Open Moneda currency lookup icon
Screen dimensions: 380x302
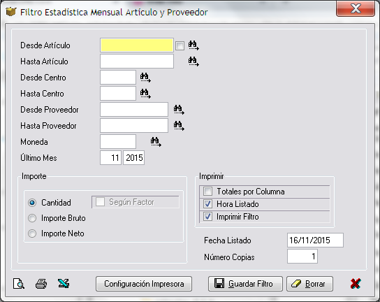click(156, 142)
